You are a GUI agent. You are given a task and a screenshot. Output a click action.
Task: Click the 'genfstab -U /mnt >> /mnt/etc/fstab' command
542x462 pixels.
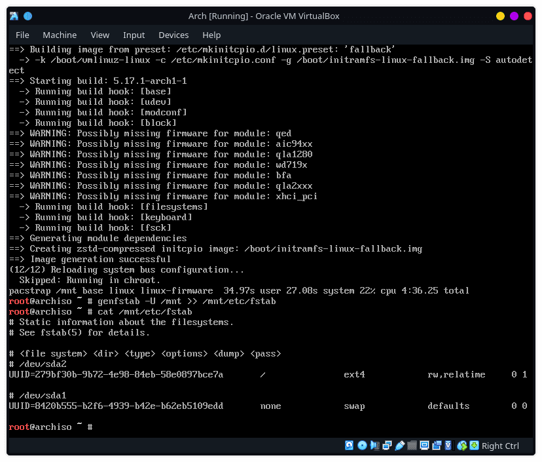[x=187, y=301]
